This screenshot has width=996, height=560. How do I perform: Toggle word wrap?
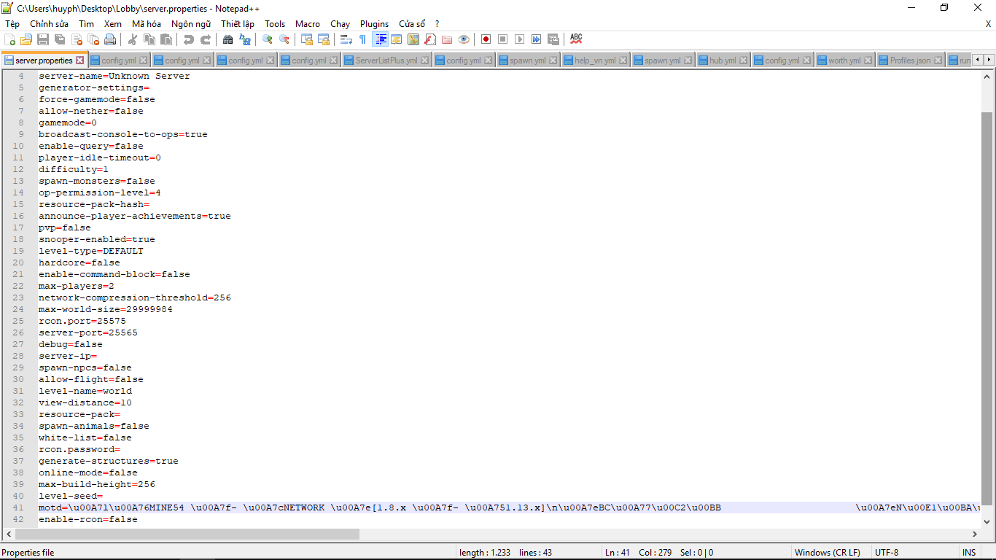345,39
